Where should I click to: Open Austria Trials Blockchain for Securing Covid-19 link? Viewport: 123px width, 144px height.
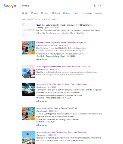pos(59,119)
